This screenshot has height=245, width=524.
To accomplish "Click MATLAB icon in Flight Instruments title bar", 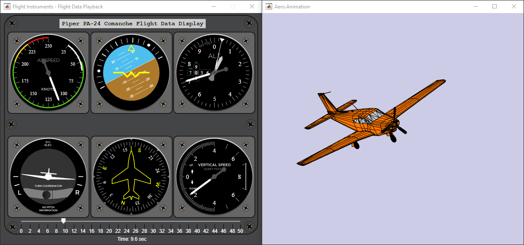I will point(7,7).
